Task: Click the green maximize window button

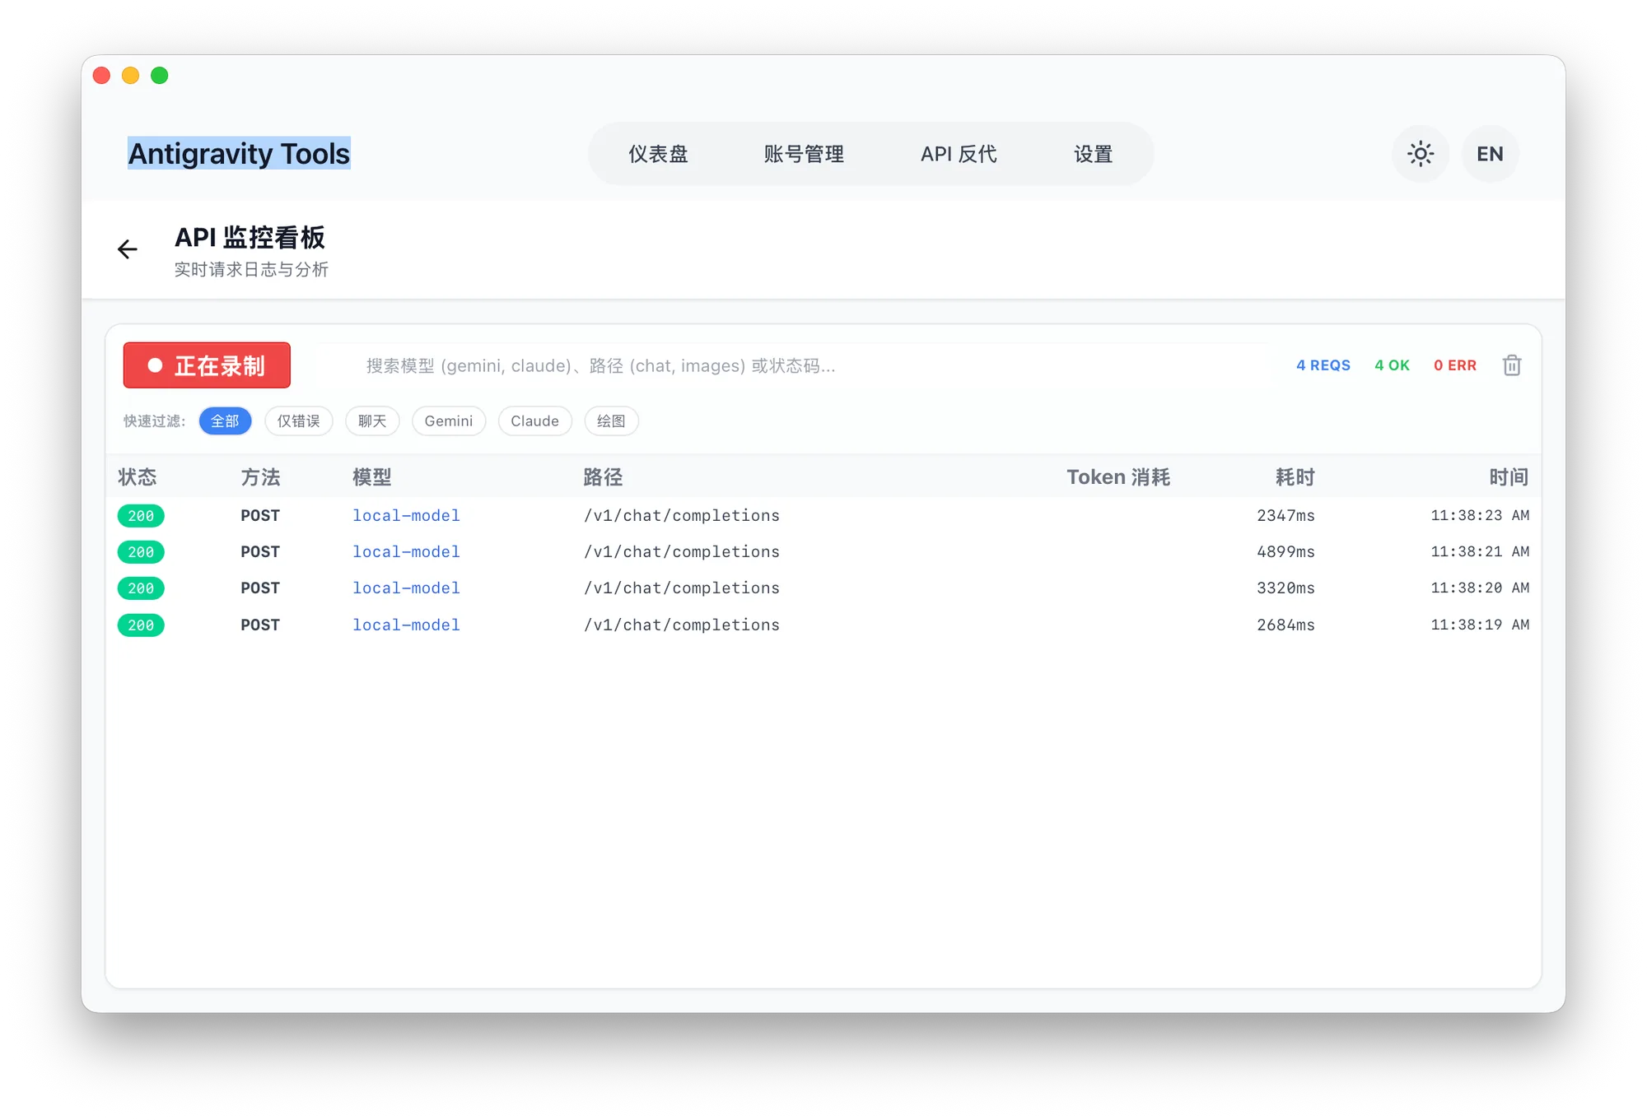Action: point(160,76)
